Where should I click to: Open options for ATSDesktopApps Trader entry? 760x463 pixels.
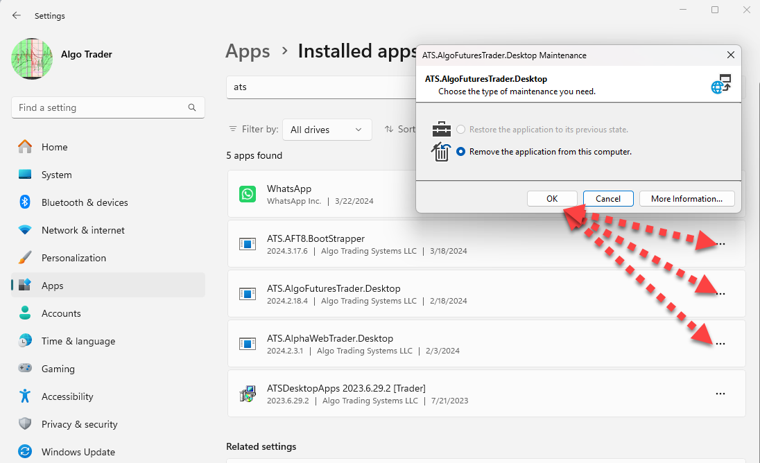720,393
